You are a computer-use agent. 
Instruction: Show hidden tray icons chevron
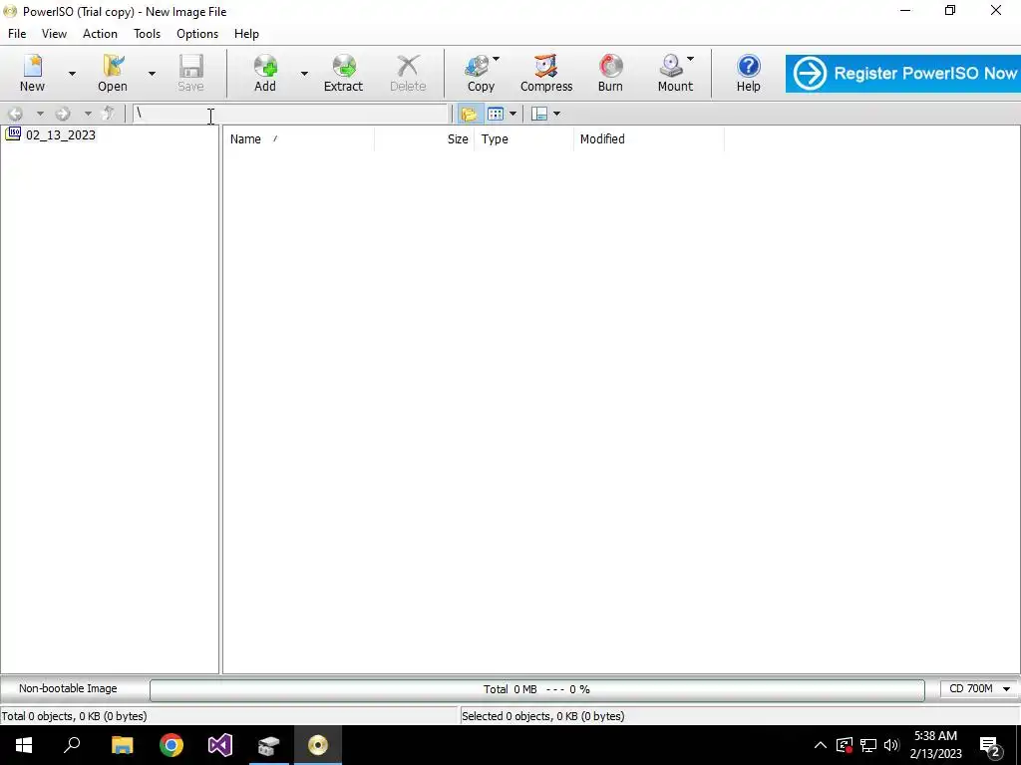tap(821, 745)
